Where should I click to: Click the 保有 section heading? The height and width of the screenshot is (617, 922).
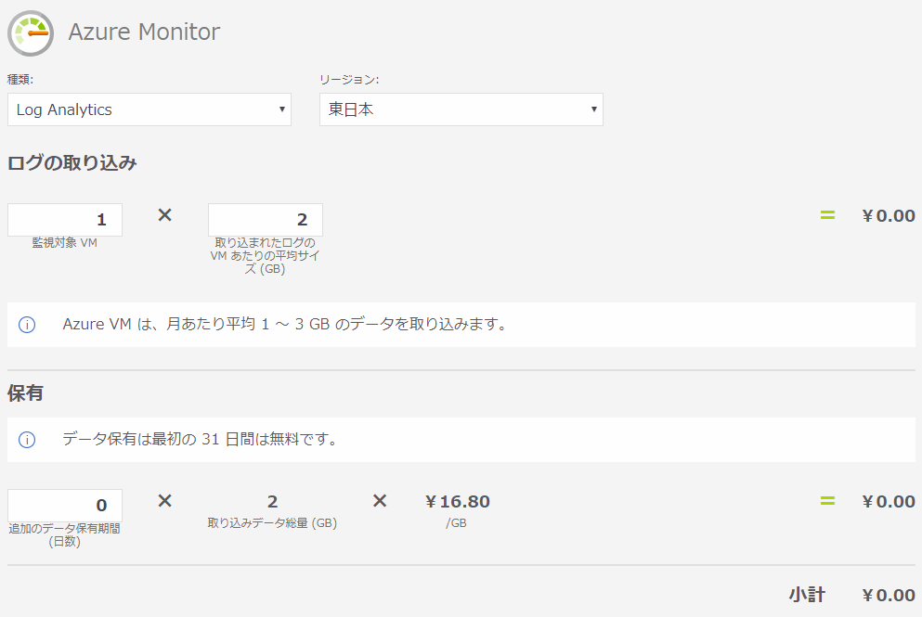(23, 392)
